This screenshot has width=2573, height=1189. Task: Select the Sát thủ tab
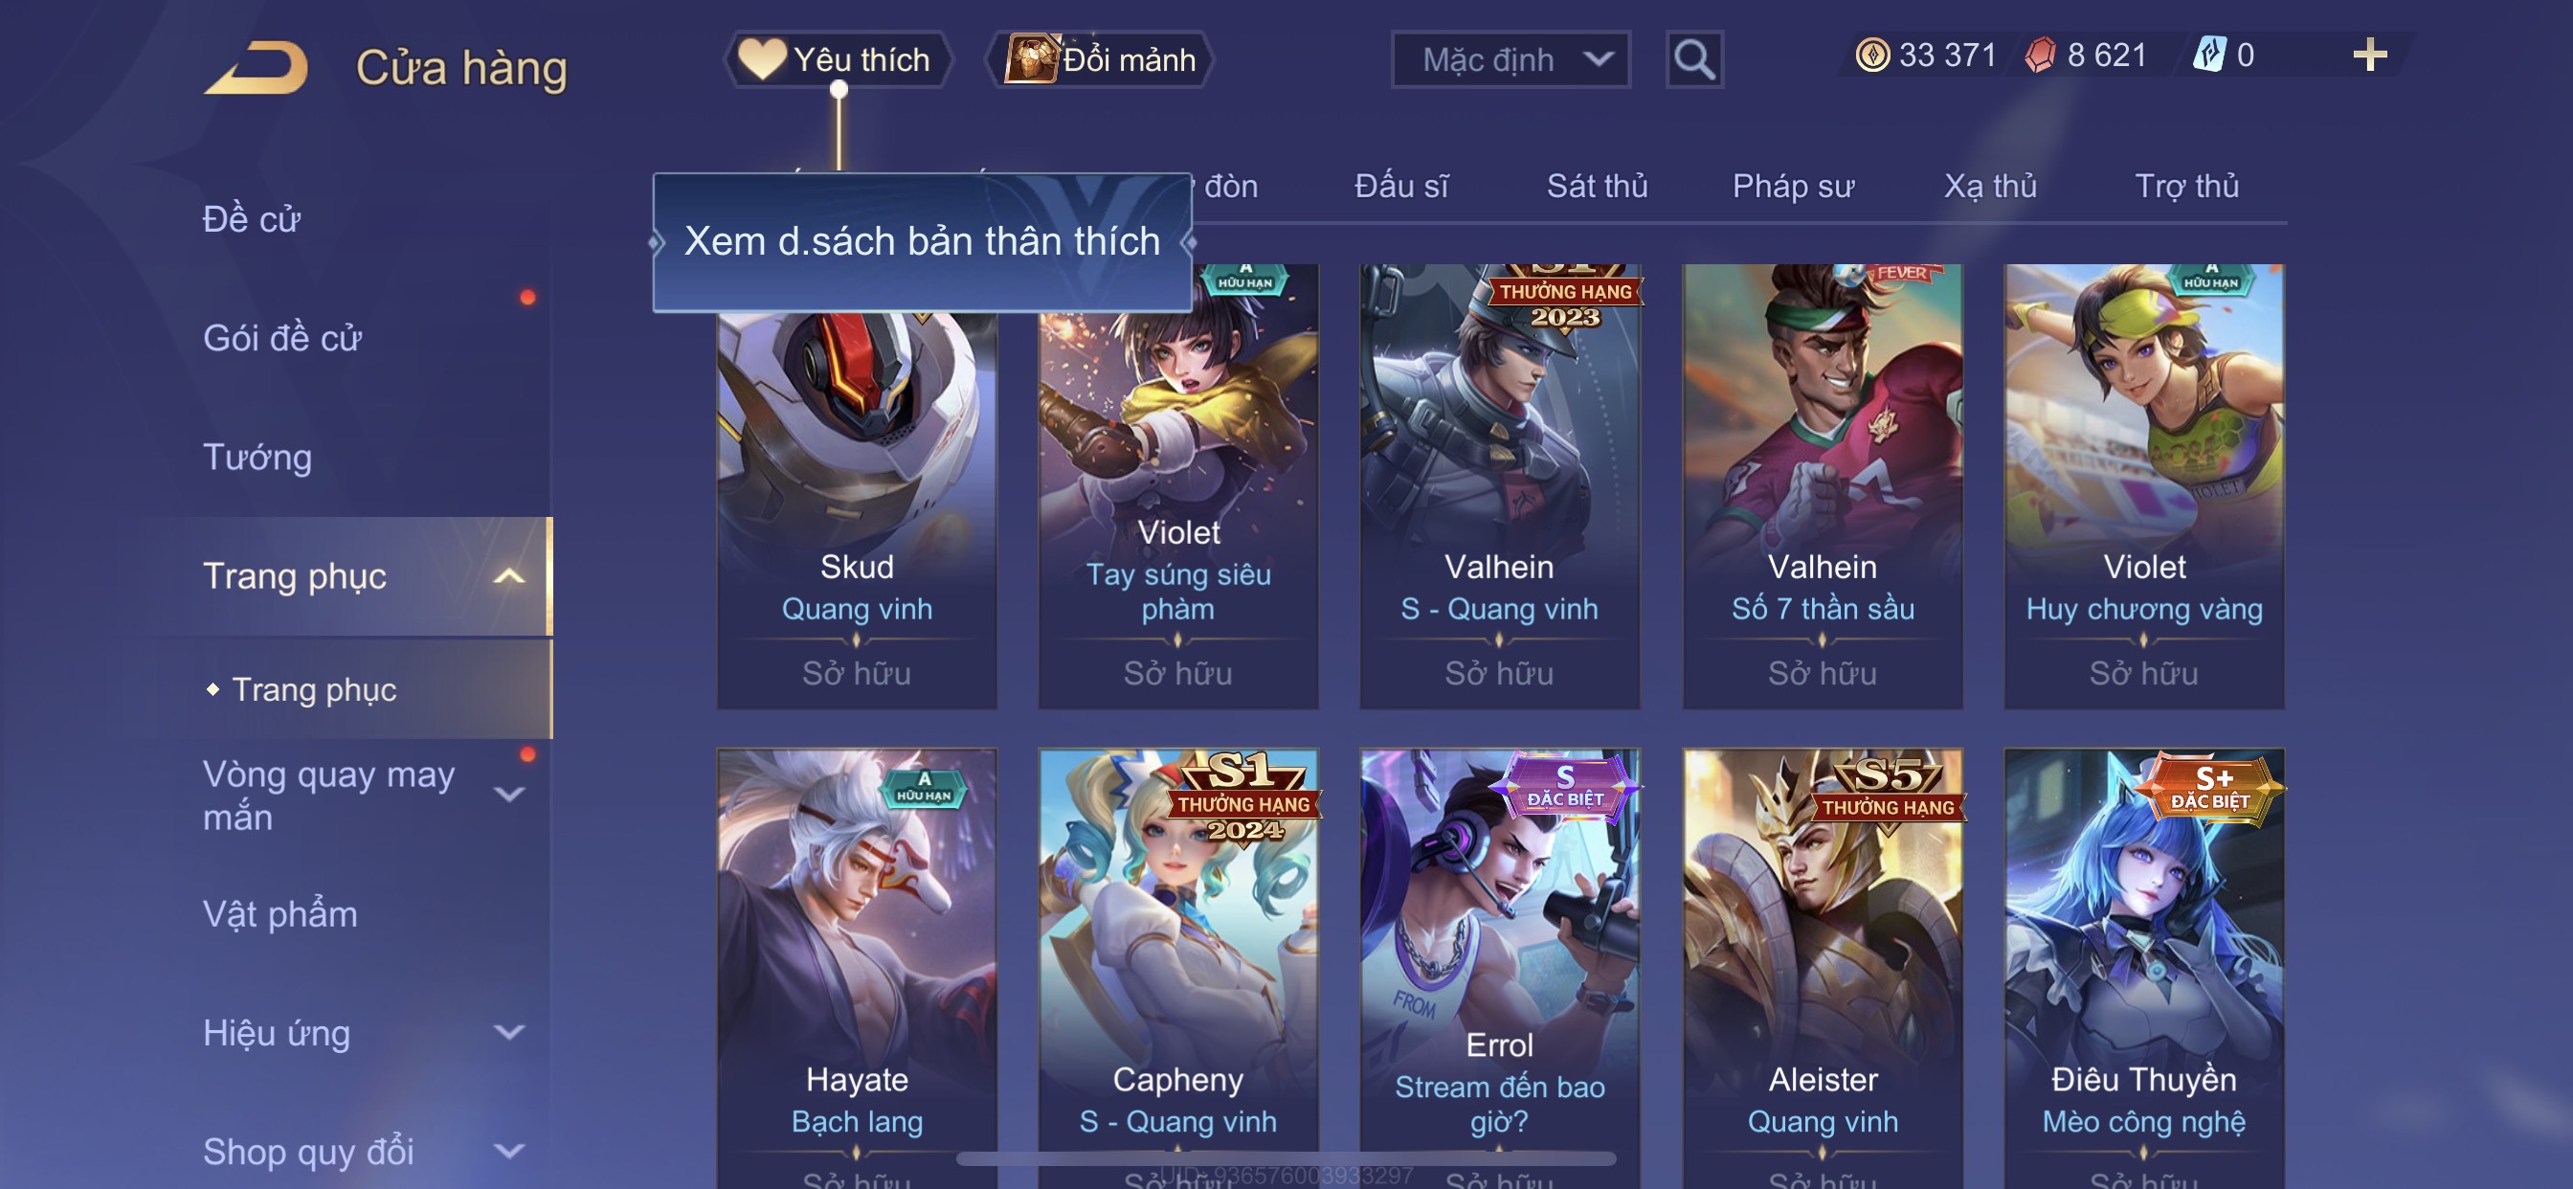(1598, 186)
